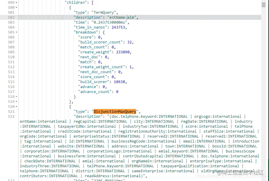The image size is (269, 181).
Task: Click "doc.telphone.keyword:INTERNATIONAL" in the description
Action: pyautogui.click(x=149, y=117)
